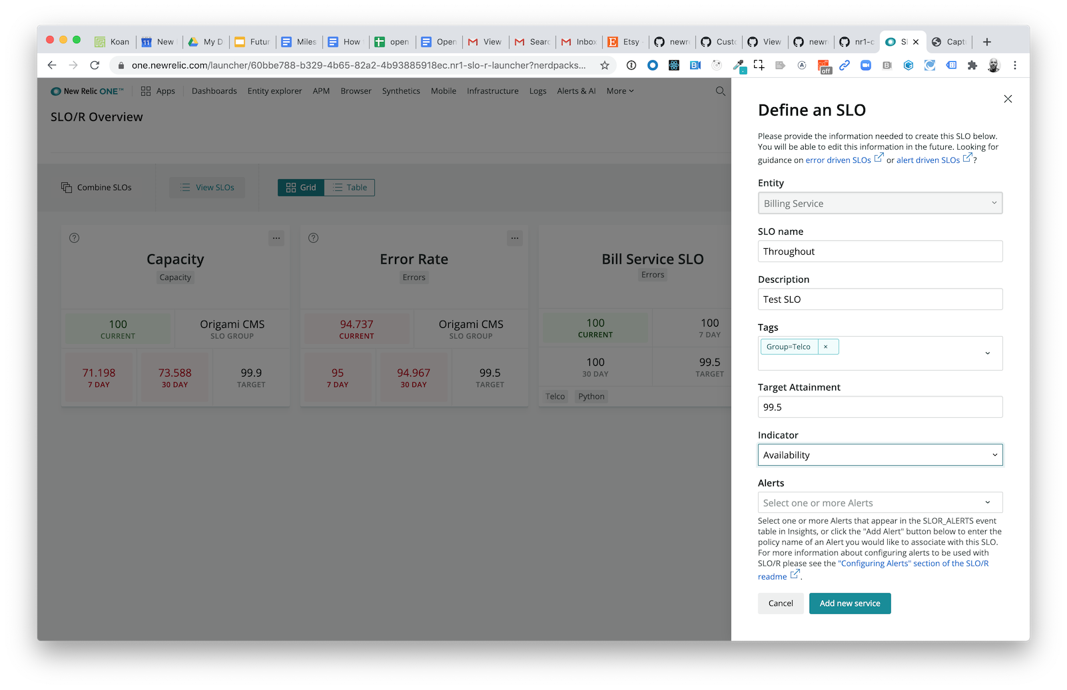Screen dimensions: 1067x690
Task: Click the Capacity card title
Action: [x=175, y=259]
